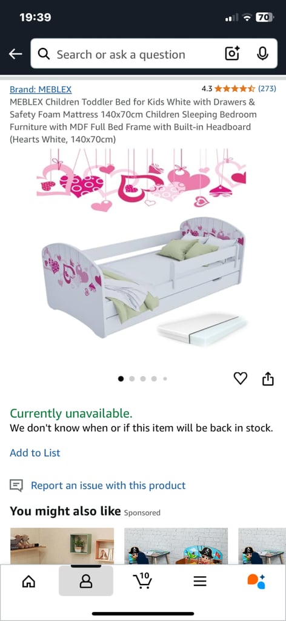Image resolution: width=286 pixels, height=621 pixels.
Task: Open the first sponsored shelf product thumbnail
Action: pos(62,546)
